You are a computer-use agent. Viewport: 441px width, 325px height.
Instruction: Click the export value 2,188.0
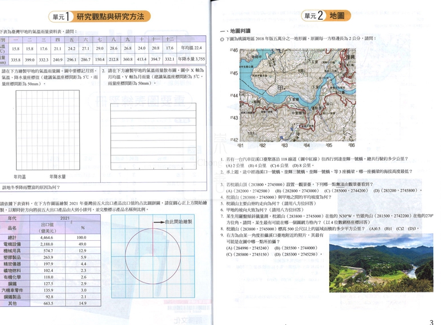point(47,244)
